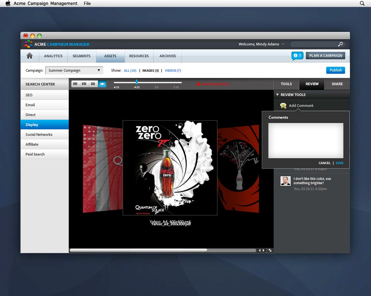Open the Summer Campaign dropdown

tap(74, 70)
